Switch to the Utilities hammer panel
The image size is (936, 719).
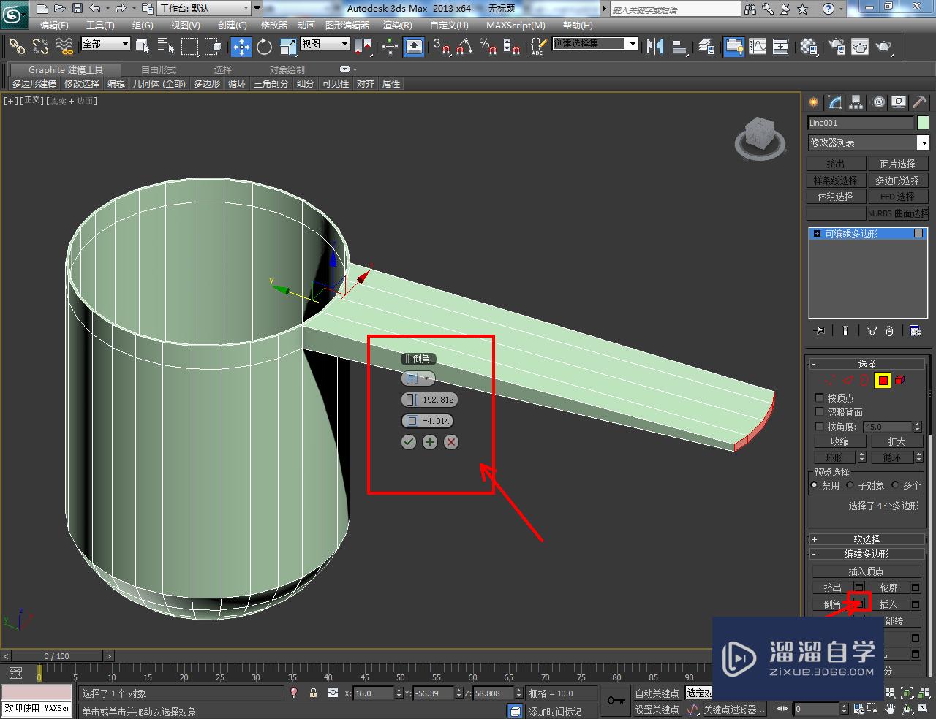click(x=920, y=102)
